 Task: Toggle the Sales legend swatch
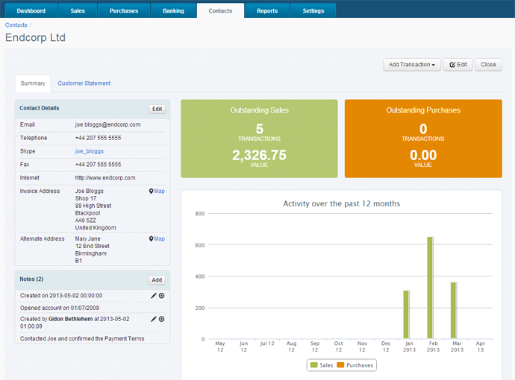[314, 365]
